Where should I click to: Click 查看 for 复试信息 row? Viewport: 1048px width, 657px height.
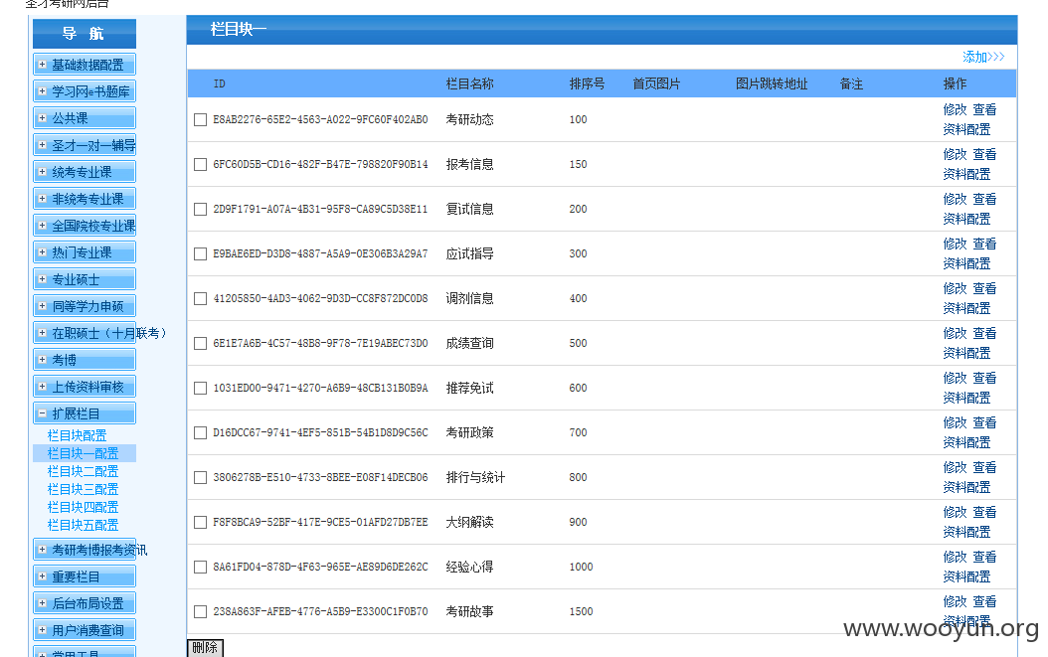point(984,199)
